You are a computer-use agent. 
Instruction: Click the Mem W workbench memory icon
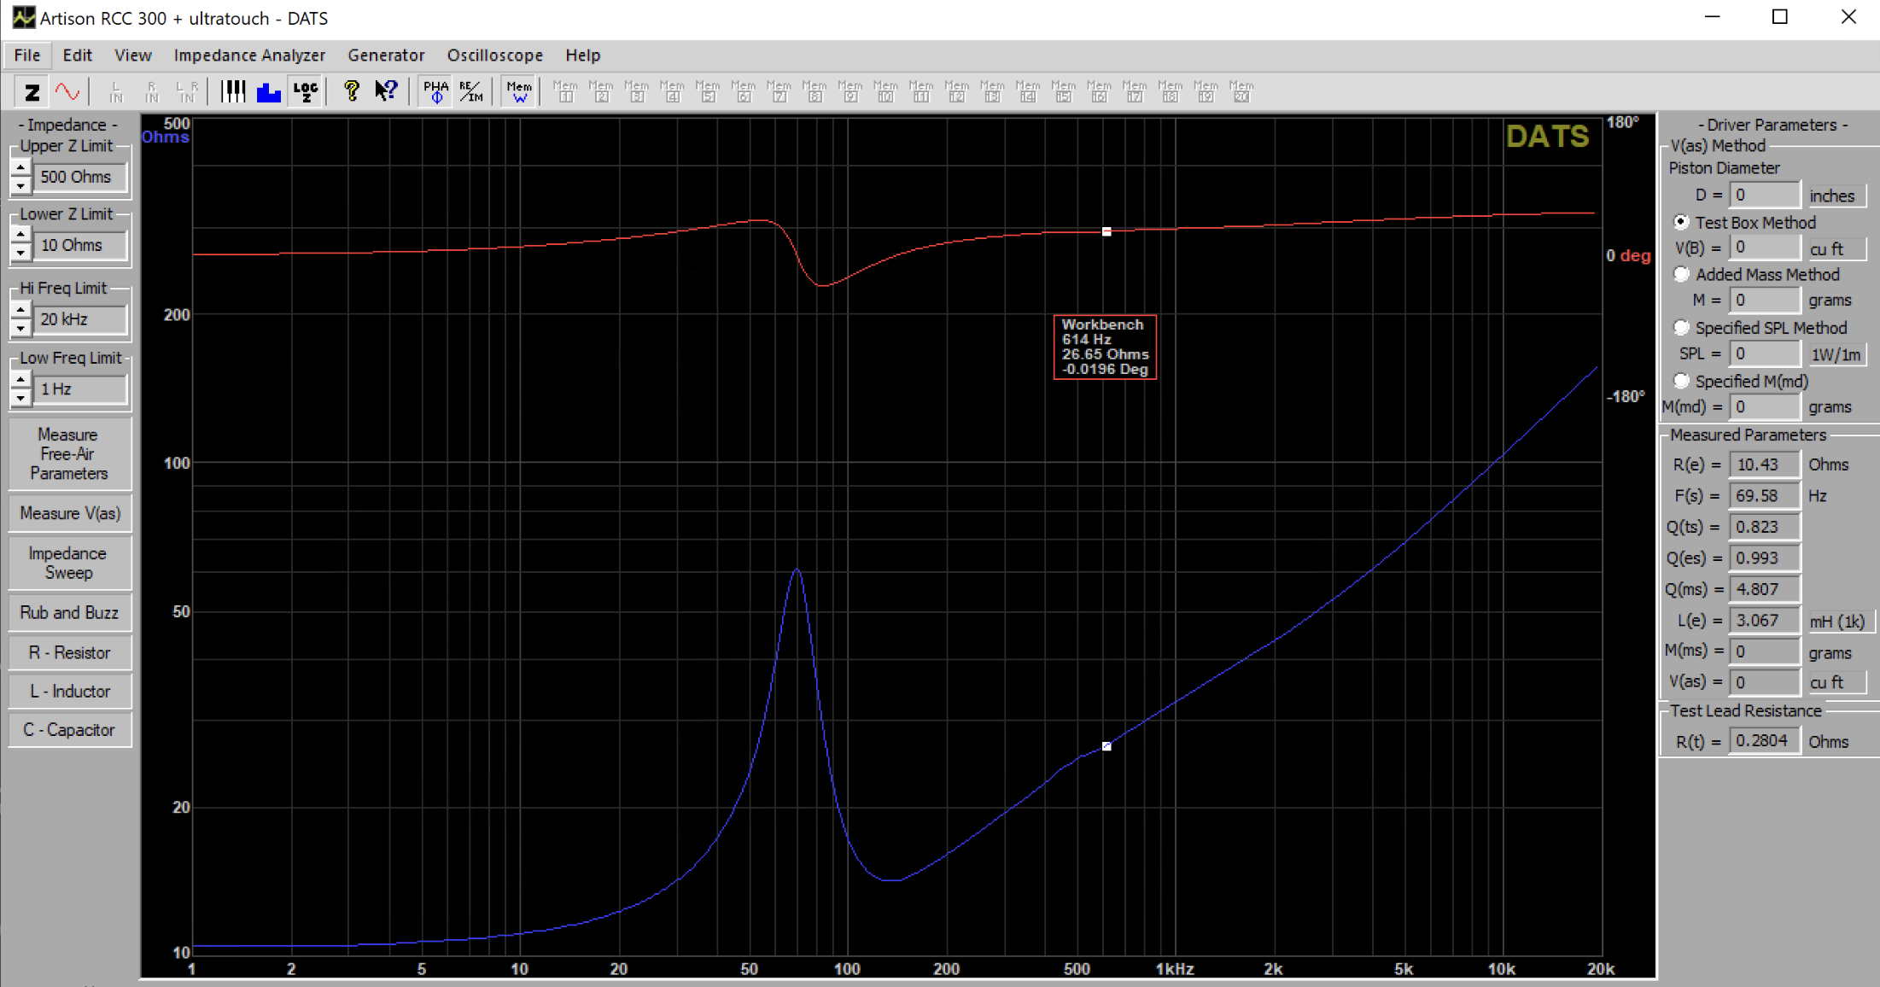click(518, 91)
